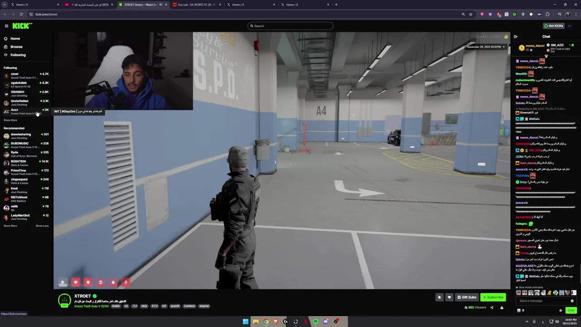
Task: Click the Gift Subs button
Action: click(x=467, y=297)
